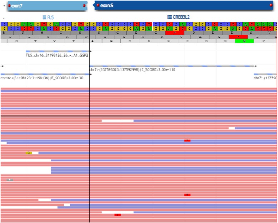Click the red dot at exon:7 right end

point(84,6)
